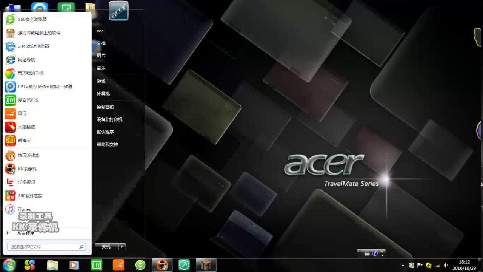This screenshot has width=483, height=272.
Task: Open 网址导航 in the Start menu
Action: pyautogui.click(x=47, y=60)
